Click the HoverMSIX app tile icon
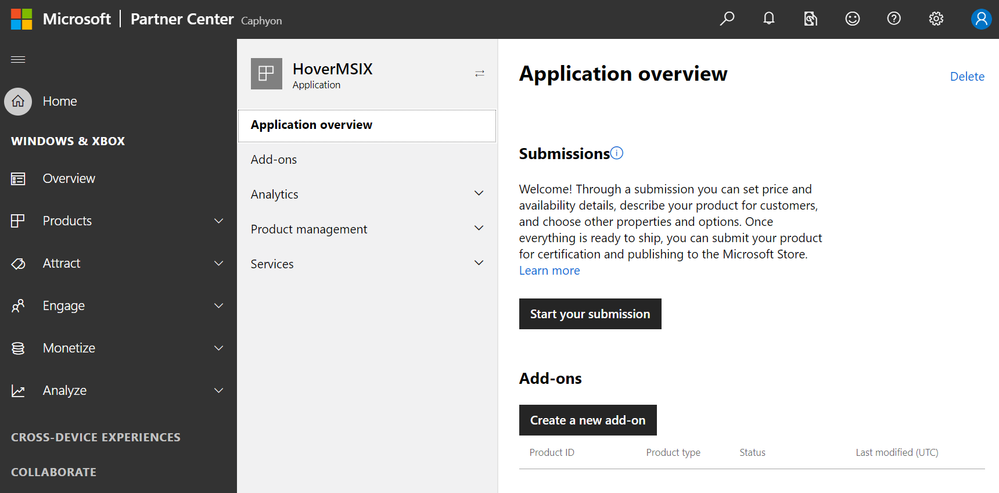The image size is (999, 493). tap(267, 74)
